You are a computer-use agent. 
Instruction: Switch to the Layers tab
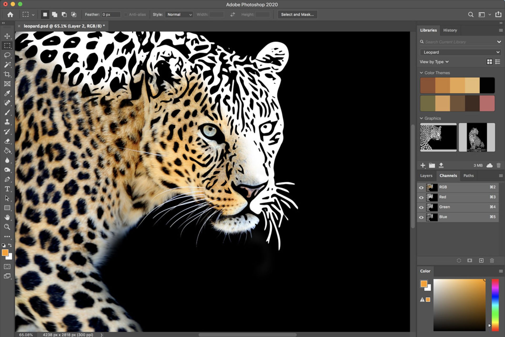tap(426, 176)
